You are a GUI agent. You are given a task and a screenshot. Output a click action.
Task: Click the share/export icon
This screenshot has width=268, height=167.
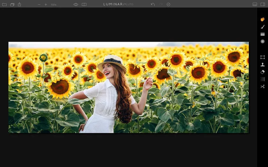click(x=19, y=4)
